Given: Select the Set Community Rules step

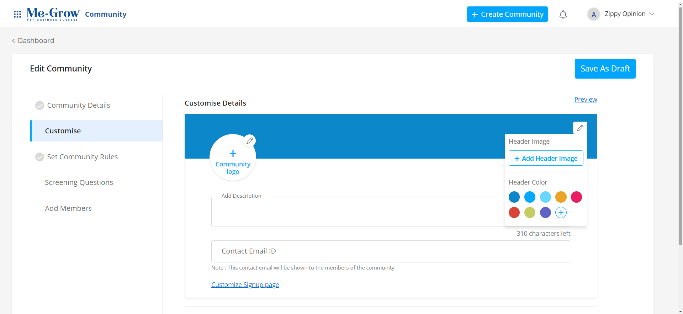Looking at the screenshot, I should click(x=82, y=157).
